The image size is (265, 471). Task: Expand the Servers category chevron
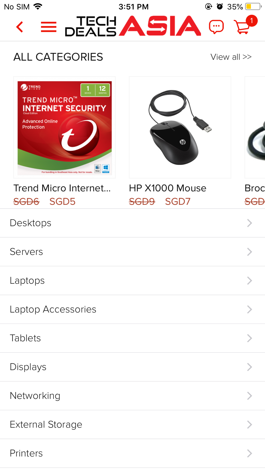pos(249,252)
